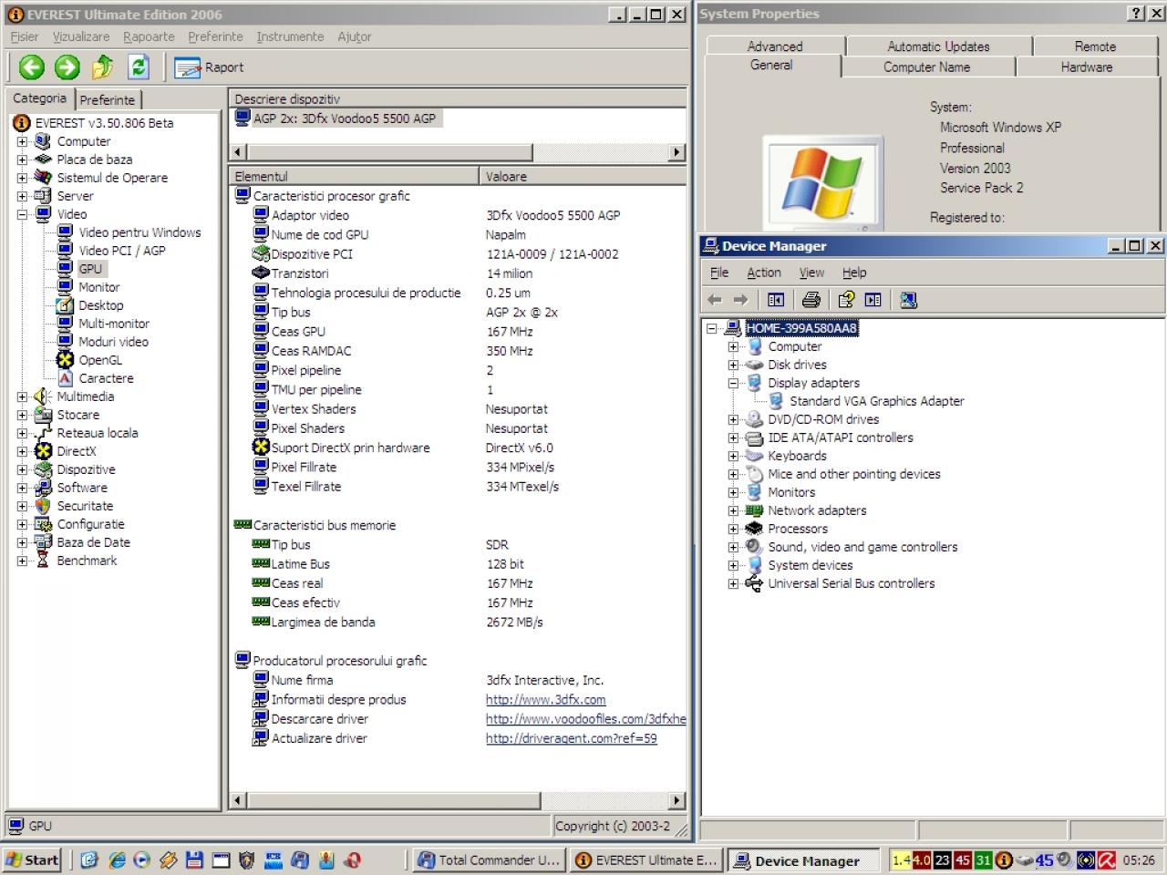Image resolution: width=1167 pixels, height=875 pixels.
Task: Open the Instrumente menu in EVEREST
Action: [290, 36]
